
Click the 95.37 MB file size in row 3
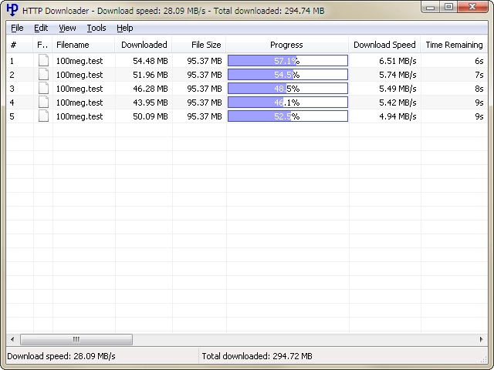[205, 89]
